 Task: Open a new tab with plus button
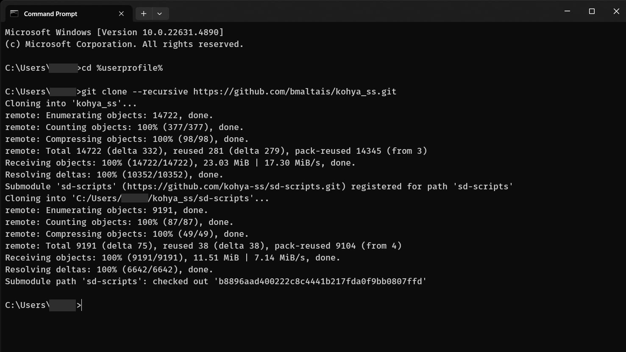(x=144, y=14)
